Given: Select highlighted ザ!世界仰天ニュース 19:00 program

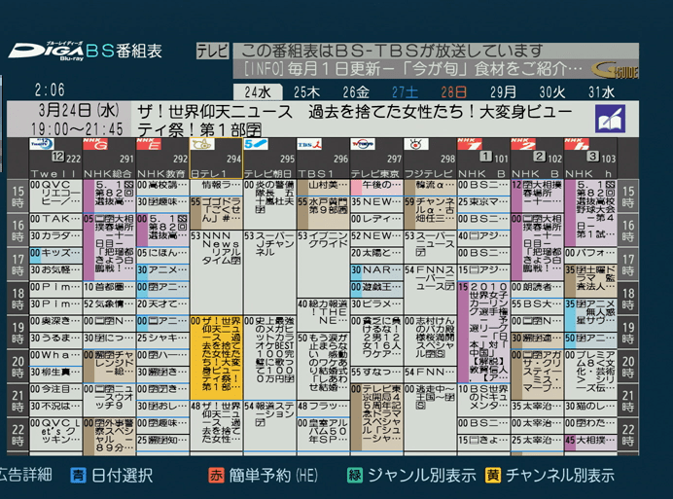Looking at the screenshot, I should [x=216, y=358].
